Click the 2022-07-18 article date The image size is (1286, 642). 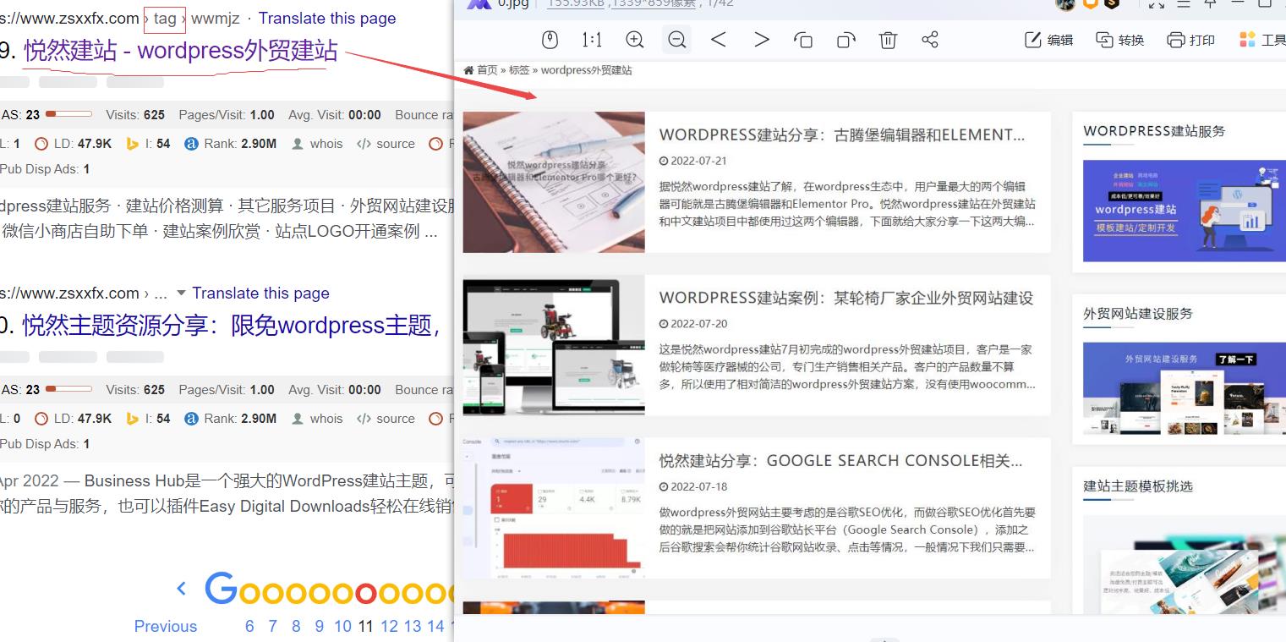coord(693,486)
